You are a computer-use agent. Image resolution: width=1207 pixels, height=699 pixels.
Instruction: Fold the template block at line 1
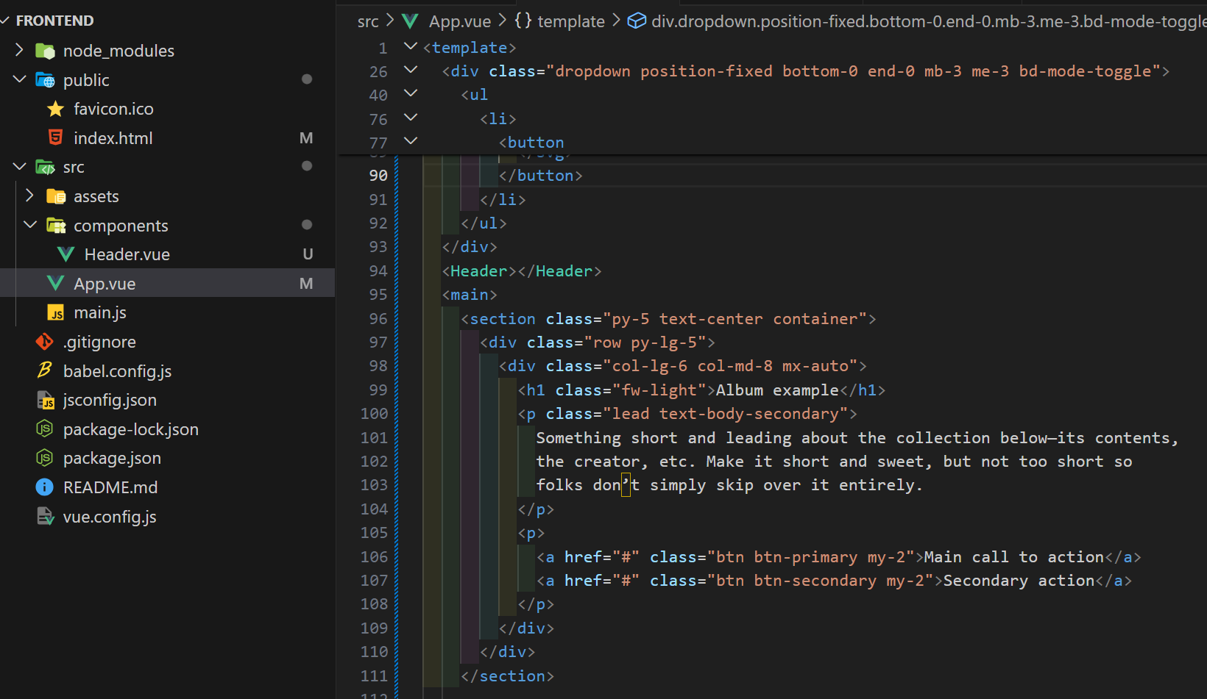pyautogui.click(x=410, y=46)
